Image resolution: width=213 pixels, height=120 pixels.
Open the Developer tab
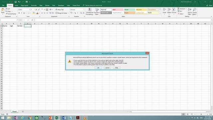61,5
